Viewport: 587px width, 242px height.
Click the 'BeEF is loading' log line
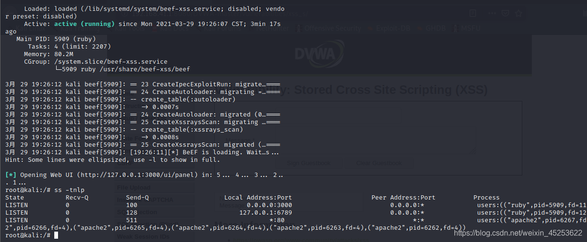point(143,152)
